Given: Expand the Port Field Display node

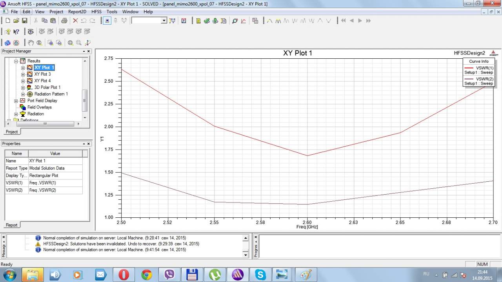Looking at the screenshot, I should (16, 101).
